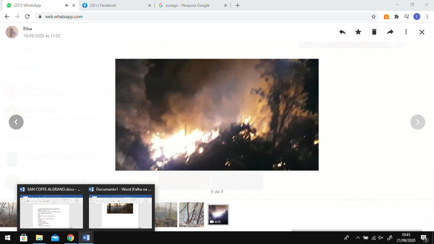Image resolution: width=434 pixels, height=244 pixels.
Task: Open Chrome extensions puzzle menu
Action: pos(396,17)
